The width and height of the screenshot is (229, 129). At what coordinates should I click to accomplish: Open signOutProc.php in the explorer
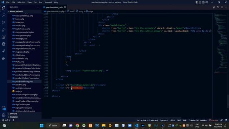pos(23,104)
